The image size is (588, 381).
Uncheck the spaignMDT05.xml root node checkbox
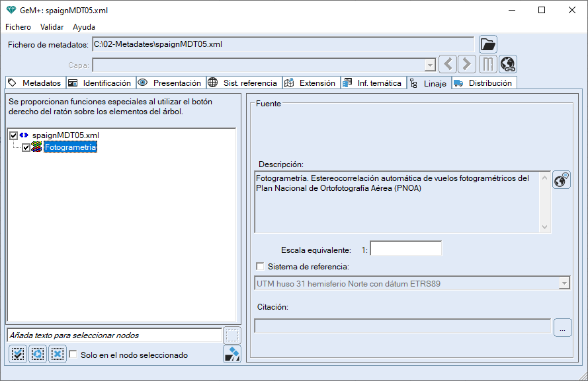click(x=14, y=135)
